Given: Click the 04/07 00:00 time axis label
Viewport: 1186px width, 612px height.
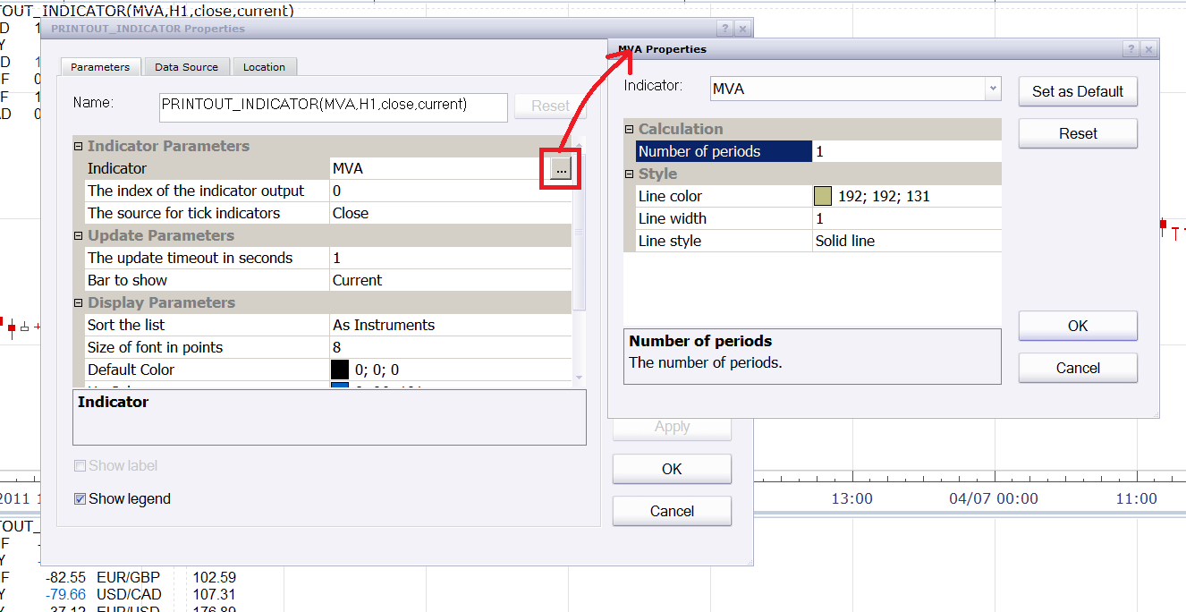Looking at the screenshot, I should [994, 498].
